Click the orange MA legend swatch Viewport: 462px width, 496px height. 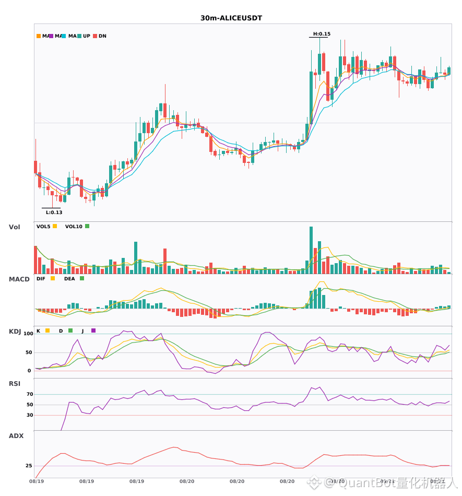[x=39, y=36]
